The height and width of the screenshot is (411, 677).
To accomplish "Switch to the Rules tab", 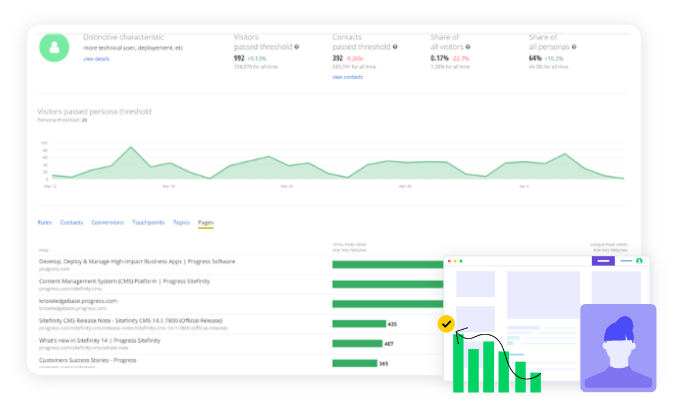I will (x=45, y=223).
